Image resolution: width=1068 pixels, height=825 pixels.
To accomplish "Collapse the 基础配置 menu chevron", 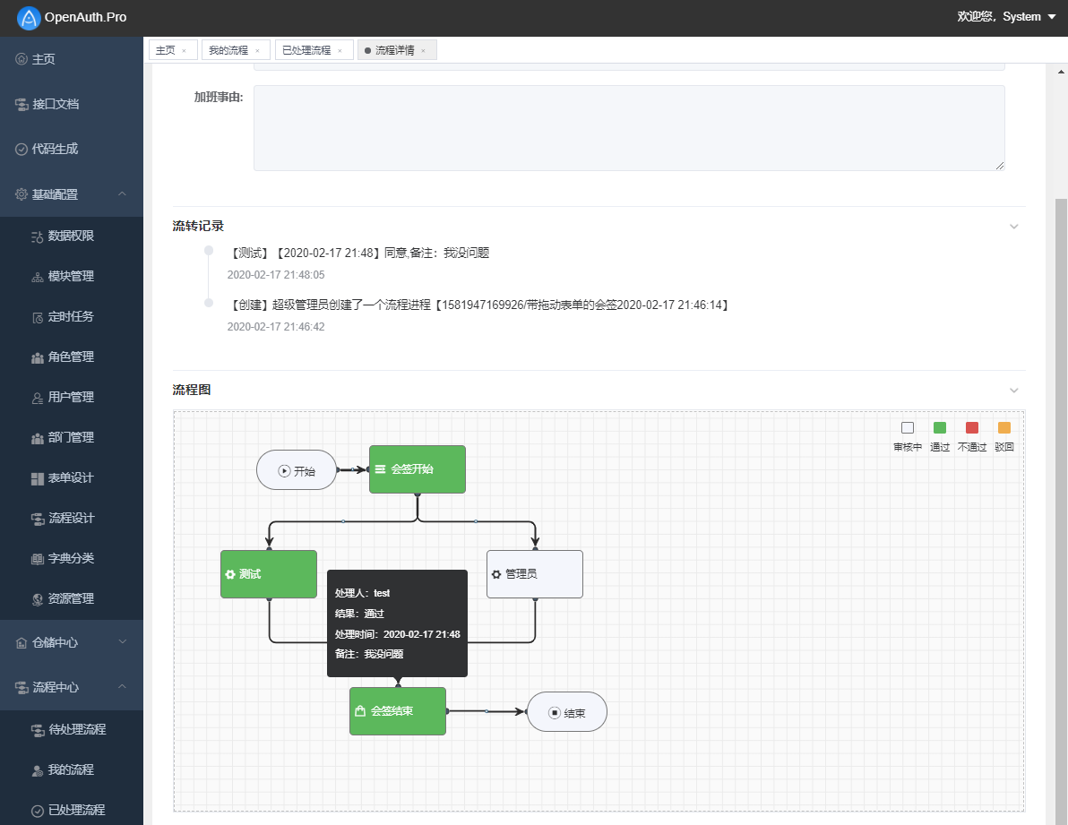I will click(x=122, y=194).
